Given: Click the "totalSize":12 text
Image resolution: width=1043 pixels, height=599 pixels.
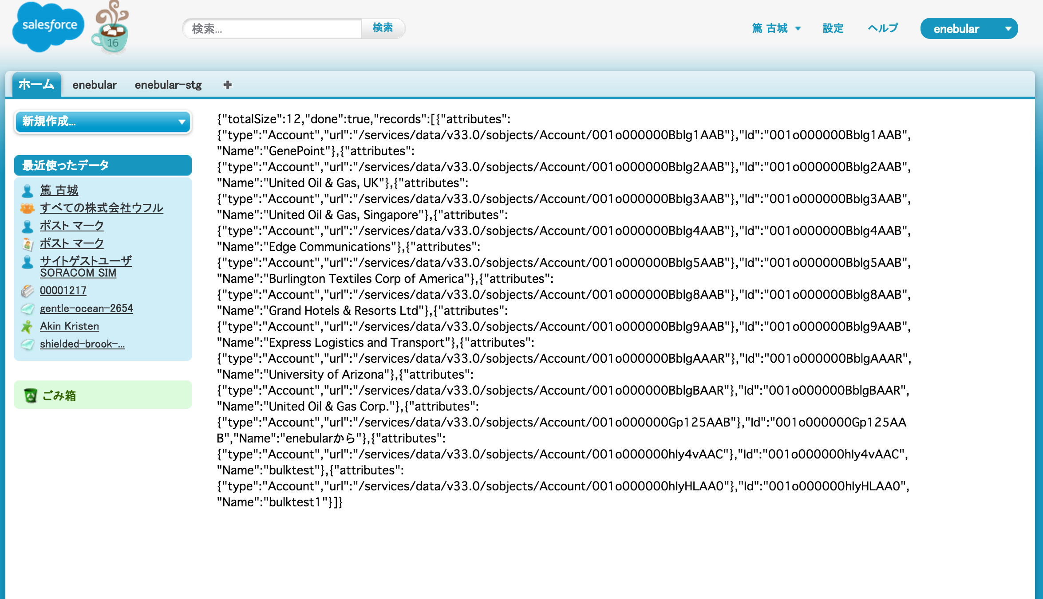Looking at the screenshot, I should (x=261, y=119).
